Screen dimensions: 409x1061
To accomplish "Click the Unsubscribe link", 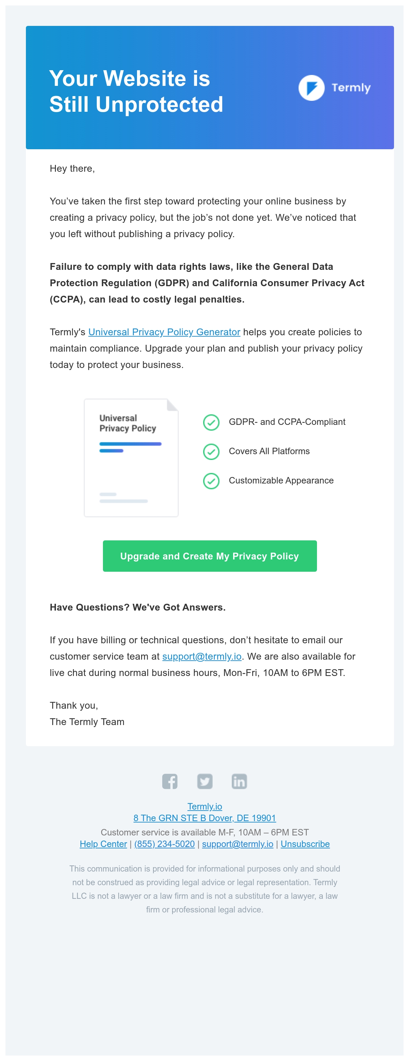I will 305,844.
